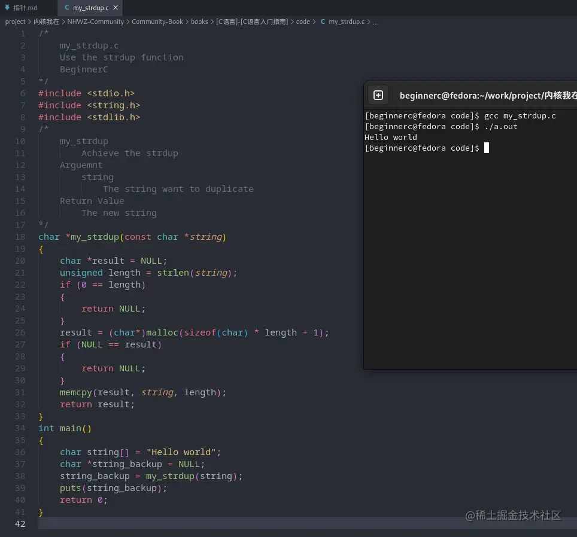Click line number 1 in the gutter
This screenshot has height=537, width=577.
pos(23,33)
